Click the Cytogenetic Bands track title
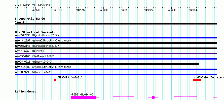 pos(30,19)
